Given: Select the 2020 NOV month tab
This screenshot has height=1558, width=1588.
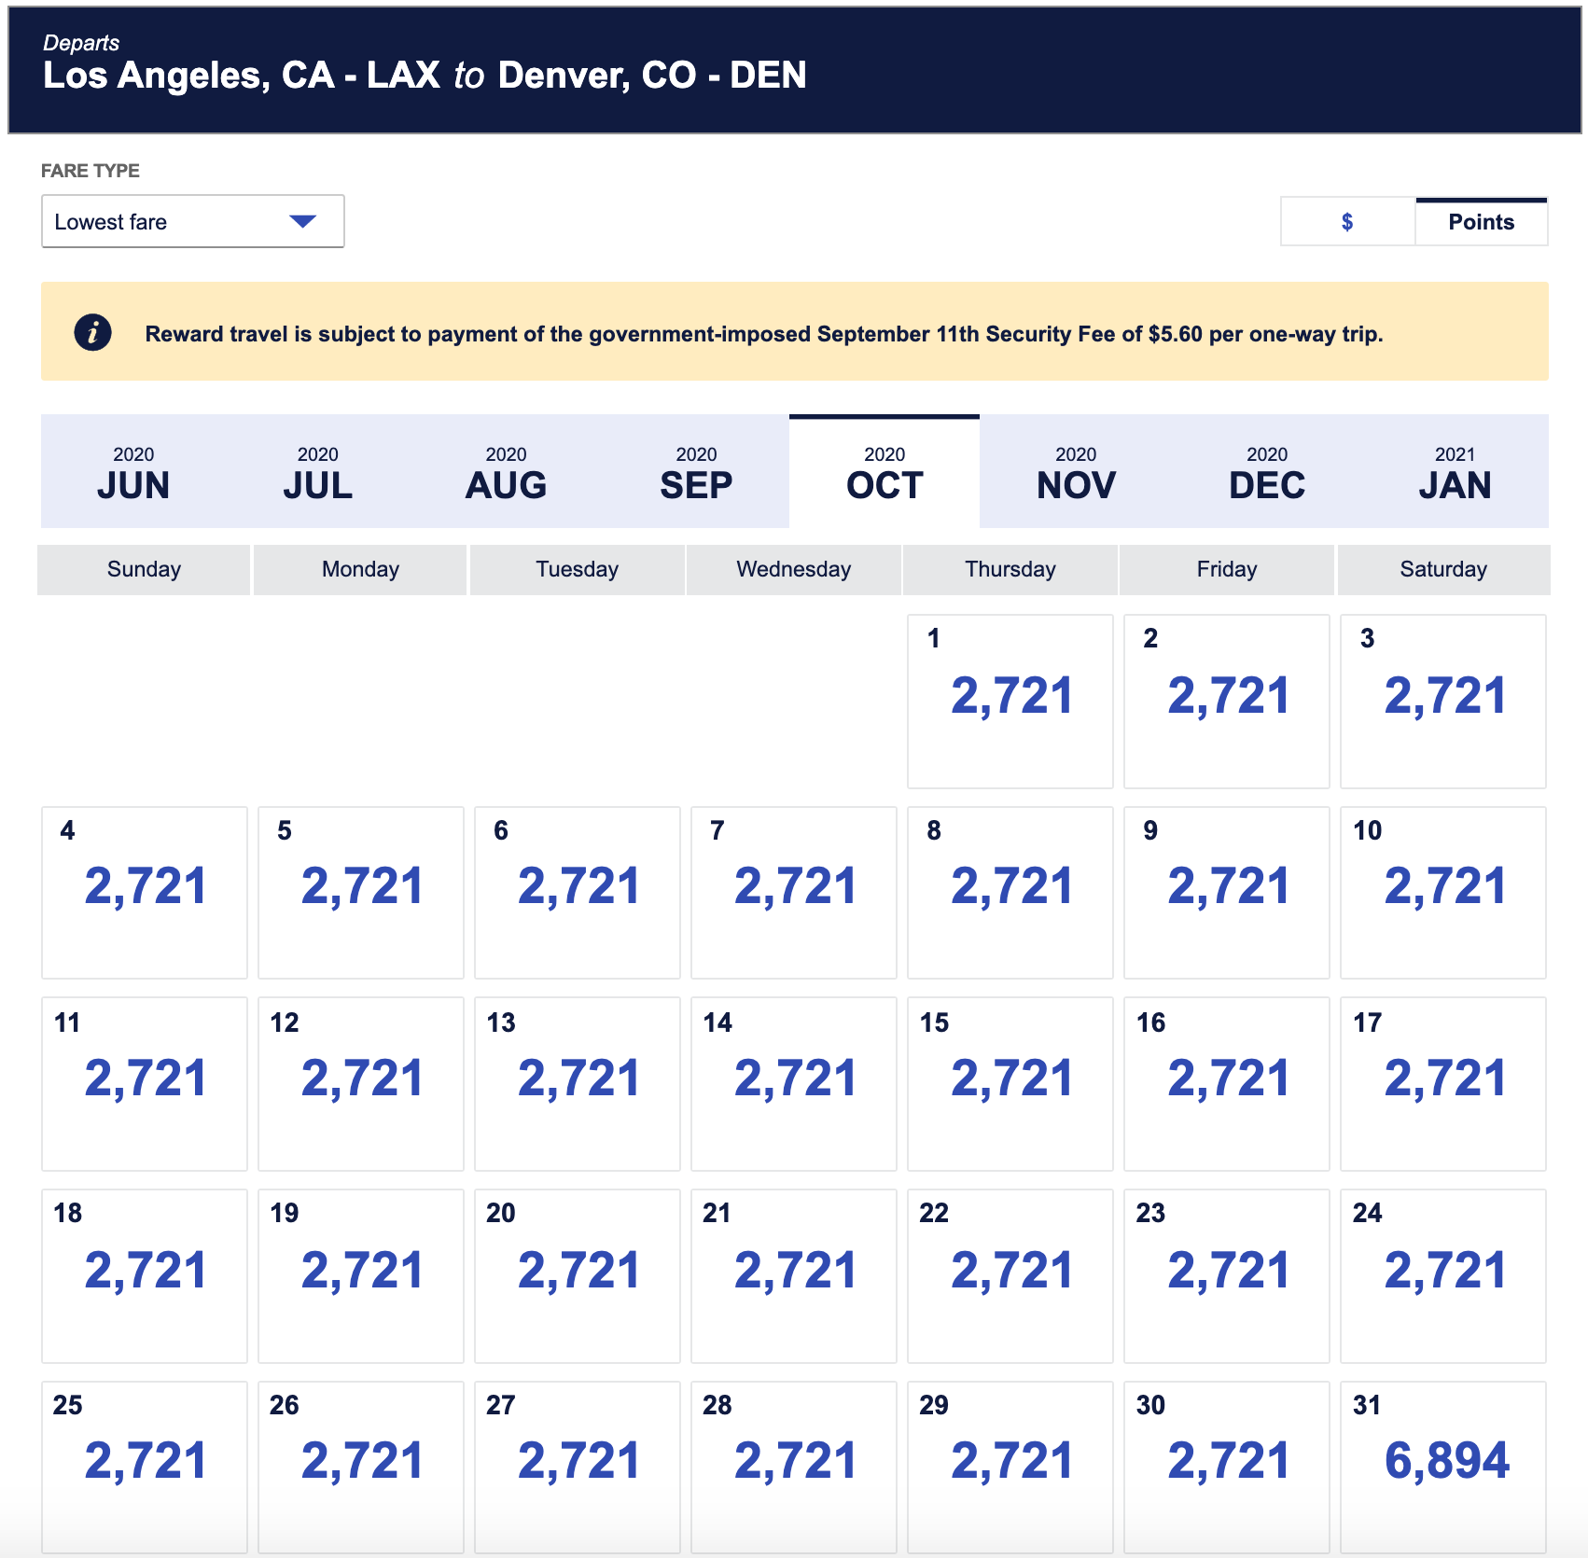Looking at the screenshot, I should (1075, 472).
